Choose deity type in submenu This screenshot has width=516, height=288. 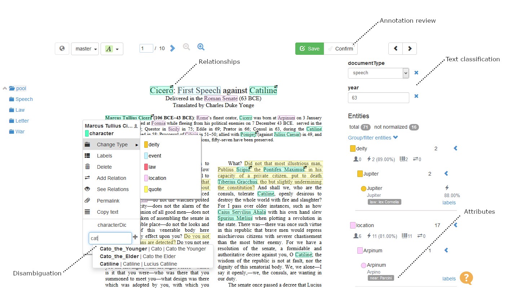[x=171, y=145]
